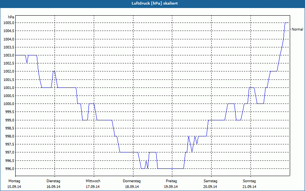Click the date 15.09.14
The height and width of the screenshot is (191, 305).
(14, 187)
